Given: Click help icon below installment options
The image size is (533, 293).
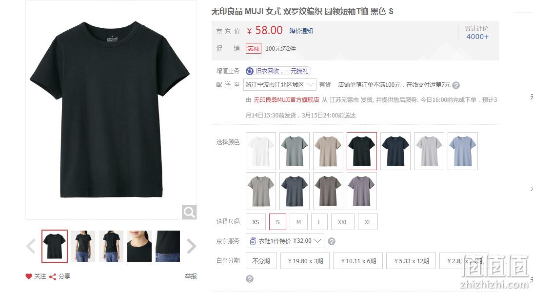Looking at the screenshot, I should (250, 279).
